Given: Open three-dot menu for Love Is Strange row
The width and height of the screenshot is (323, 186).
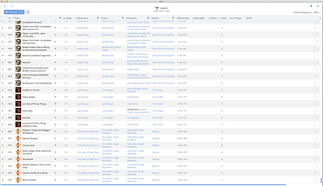Looking at the screenshot, I should tap(317, 76).
